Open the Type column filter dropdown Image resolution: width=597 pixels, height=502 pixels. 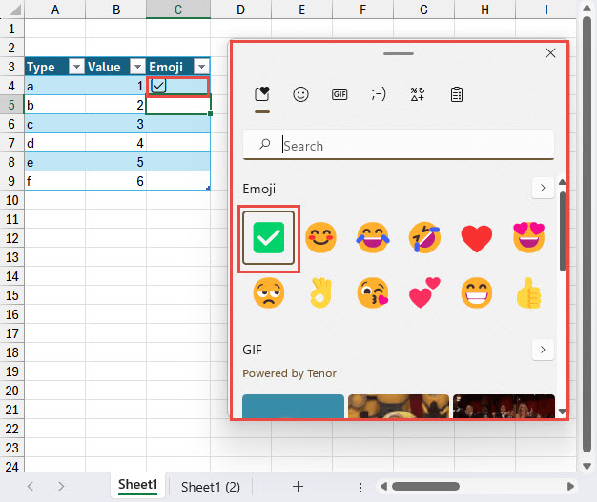pos(76,67)
